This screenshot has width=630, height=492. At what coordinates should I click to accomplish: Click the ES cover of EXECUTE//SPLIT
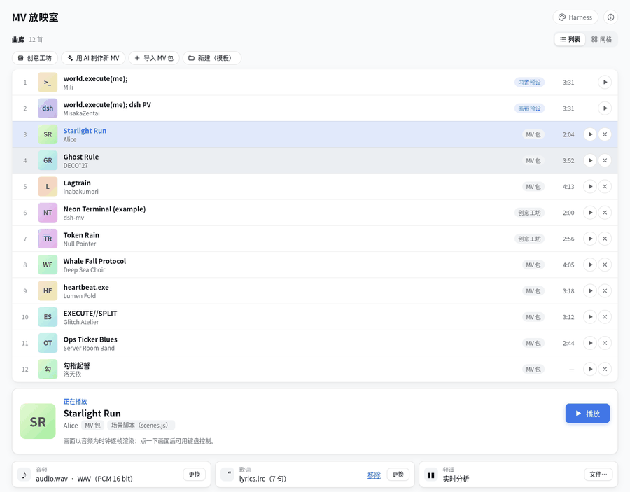pos(48,317)
